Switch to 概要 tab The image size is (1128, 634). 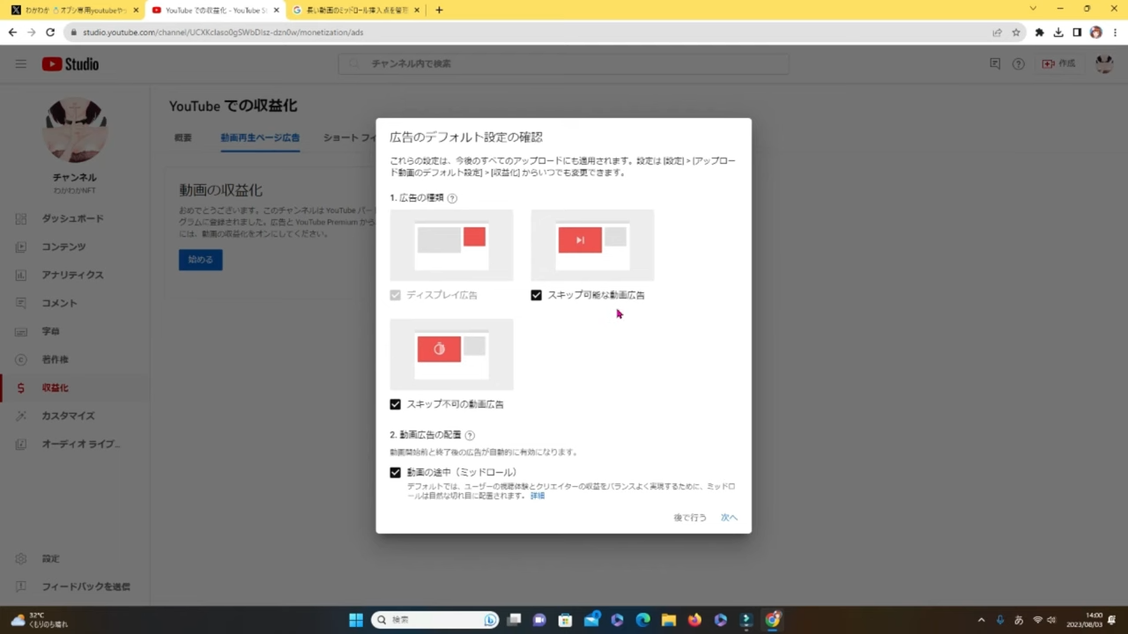pyautogui.click(x=182, y=137)
